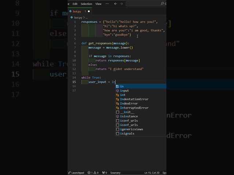234x175 pixels.
Task: Click the function cube icon beside 'input'
Action: pyautogui.click(x=117, y=91)
